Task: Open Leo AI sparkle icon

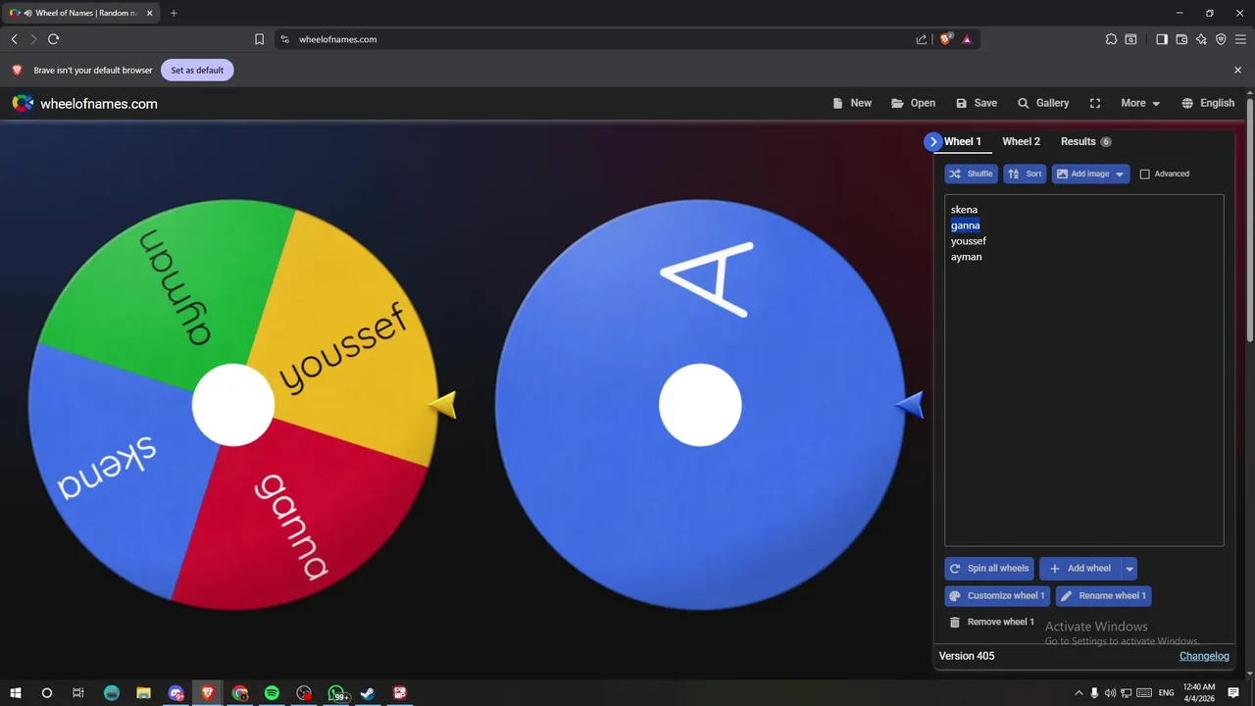Action: tap(1201, 39)
